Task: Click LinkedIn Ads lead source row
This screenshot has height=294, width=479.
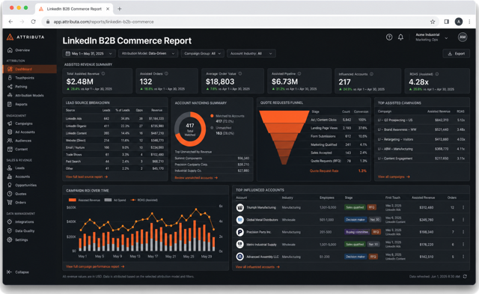Action: pyautogui.click(x=115, y=118)
